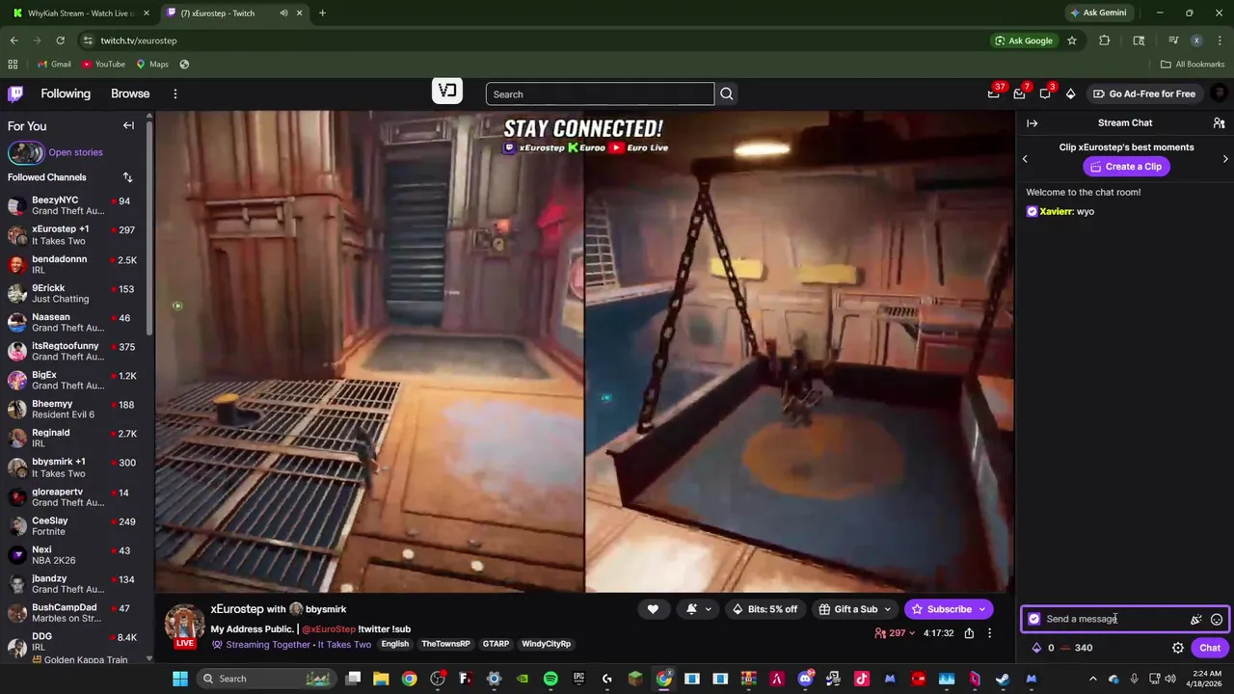Open the user profile avatar menu
This screenshot has height=694, width=1234.
(x=1219, y=93)
